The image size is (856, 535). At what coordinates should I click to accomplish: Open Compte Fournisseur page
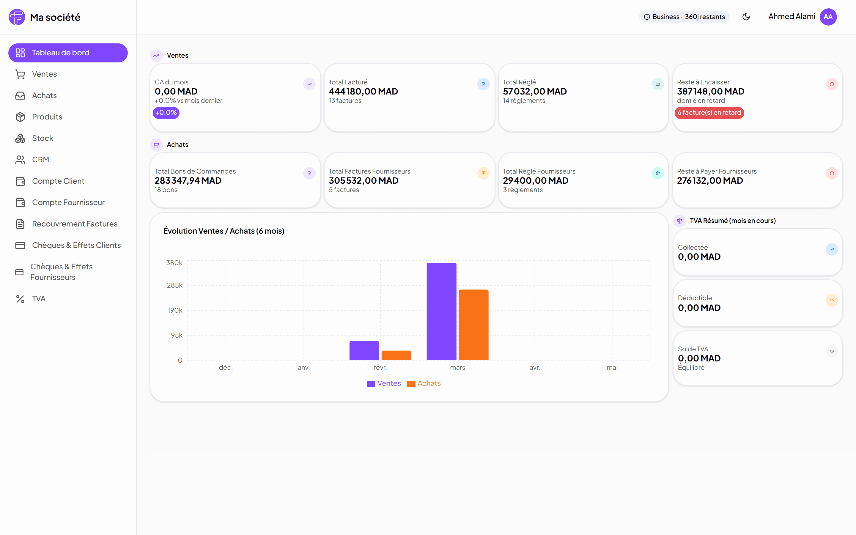(68, 203)
